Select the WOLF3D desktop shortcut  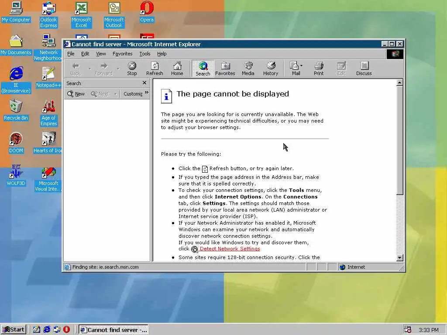pos(16,175)
